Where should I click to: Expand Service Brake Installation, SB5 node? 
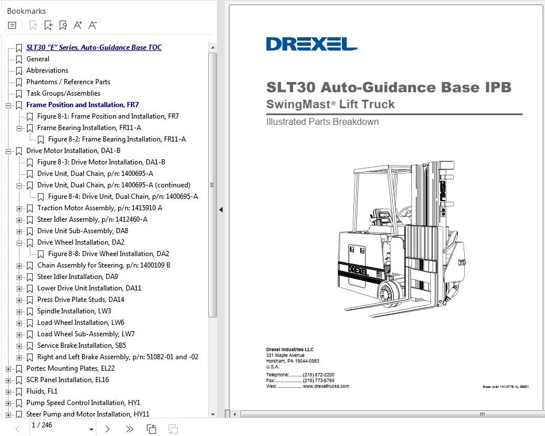click(19, 345)
